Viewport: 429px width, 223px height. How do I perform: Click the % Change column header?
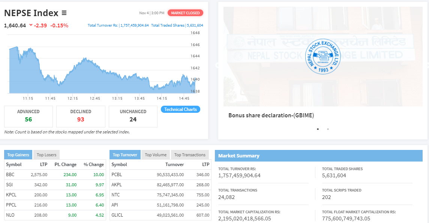coord(94,165)
